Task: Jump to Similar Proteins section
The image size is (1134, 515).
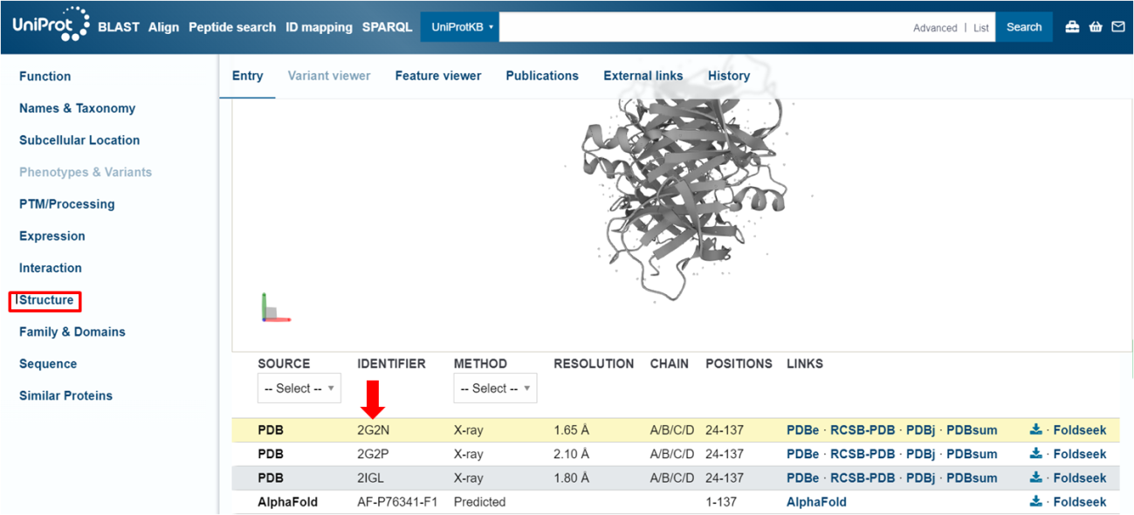Action: [65, 395]
